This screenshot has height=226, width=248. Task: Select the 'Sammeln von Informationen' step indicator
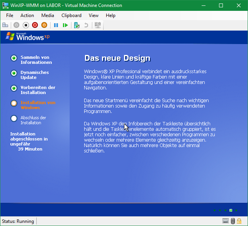14,58
